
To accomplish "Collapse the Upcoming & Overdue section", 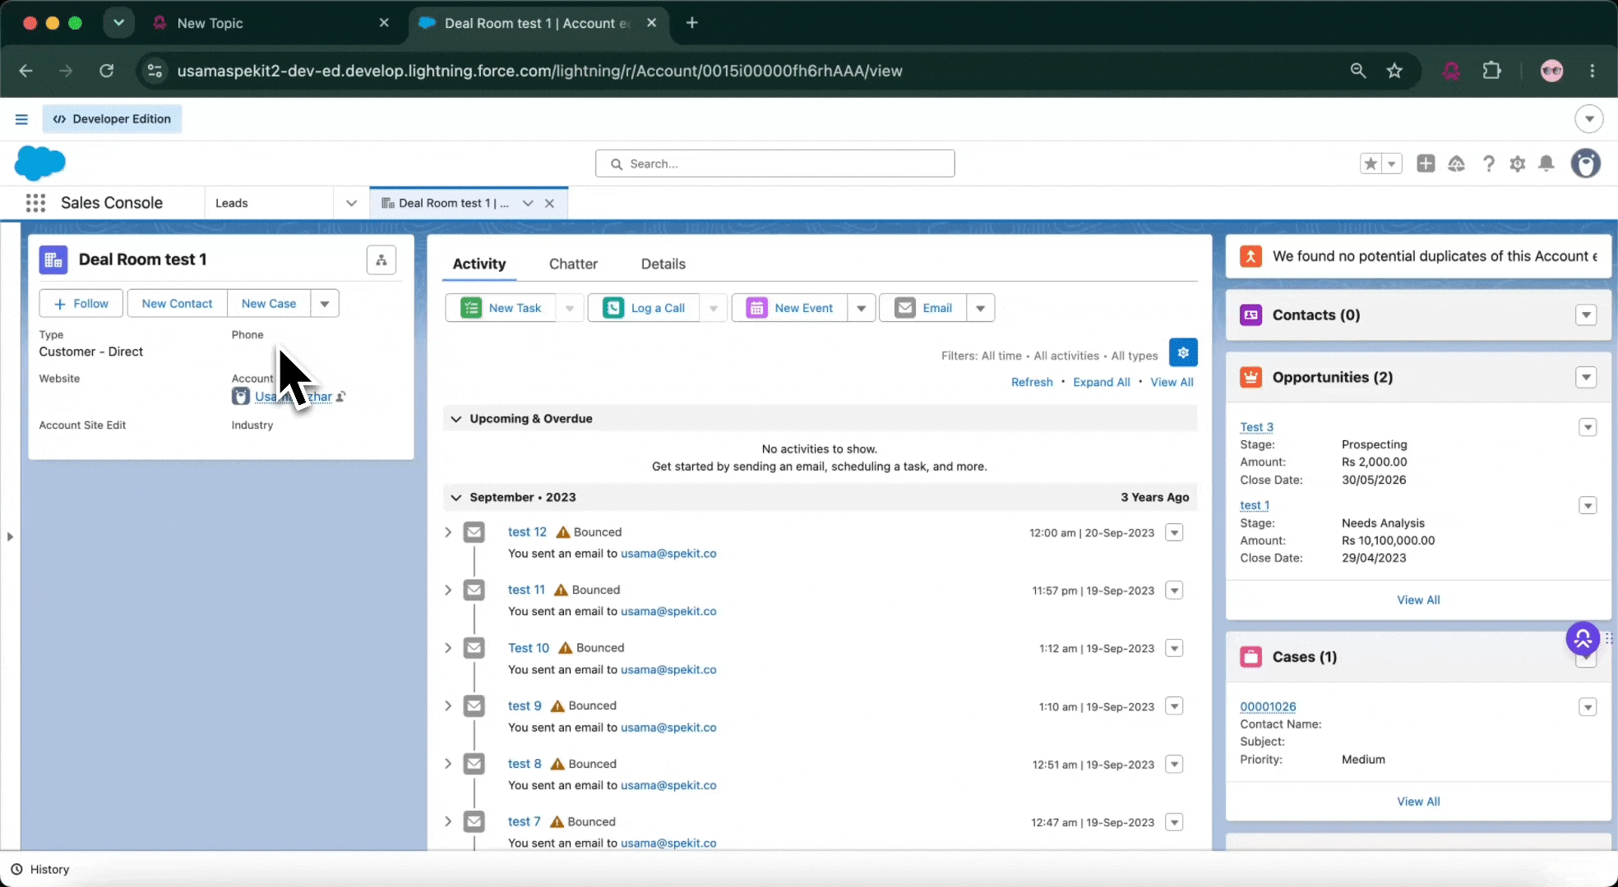I will point(456,419).
